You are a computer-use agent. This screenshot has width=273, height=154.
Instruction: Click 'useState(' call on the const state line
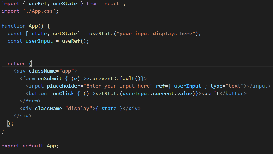pyautogui.click(x=103, y=34)
